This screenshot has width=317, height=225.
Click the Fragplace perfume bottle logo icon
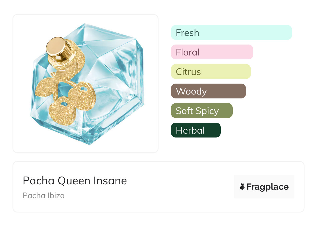tap(242, 187)
